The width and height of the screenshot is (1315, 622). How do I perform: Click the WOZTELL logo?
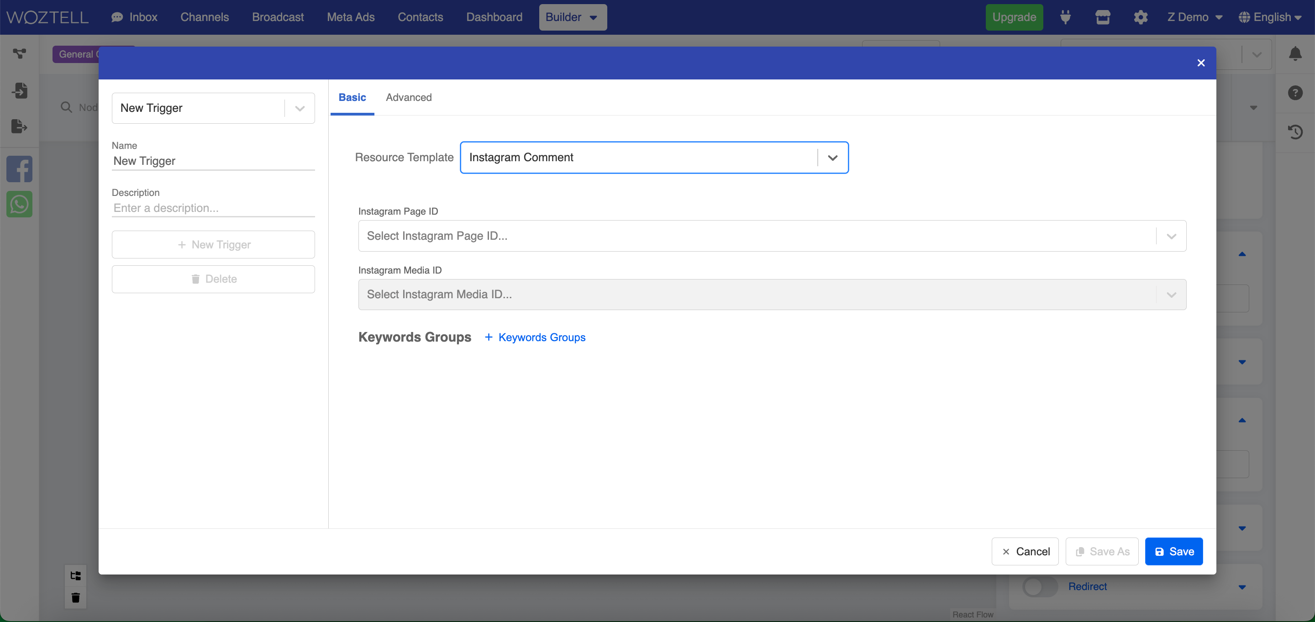point(47,17)
